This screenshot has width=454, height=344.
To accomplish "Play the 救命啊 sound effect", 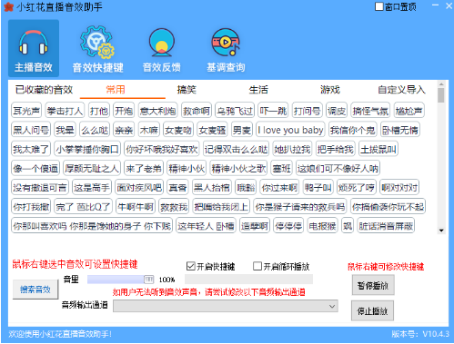I will click(197, 111).
